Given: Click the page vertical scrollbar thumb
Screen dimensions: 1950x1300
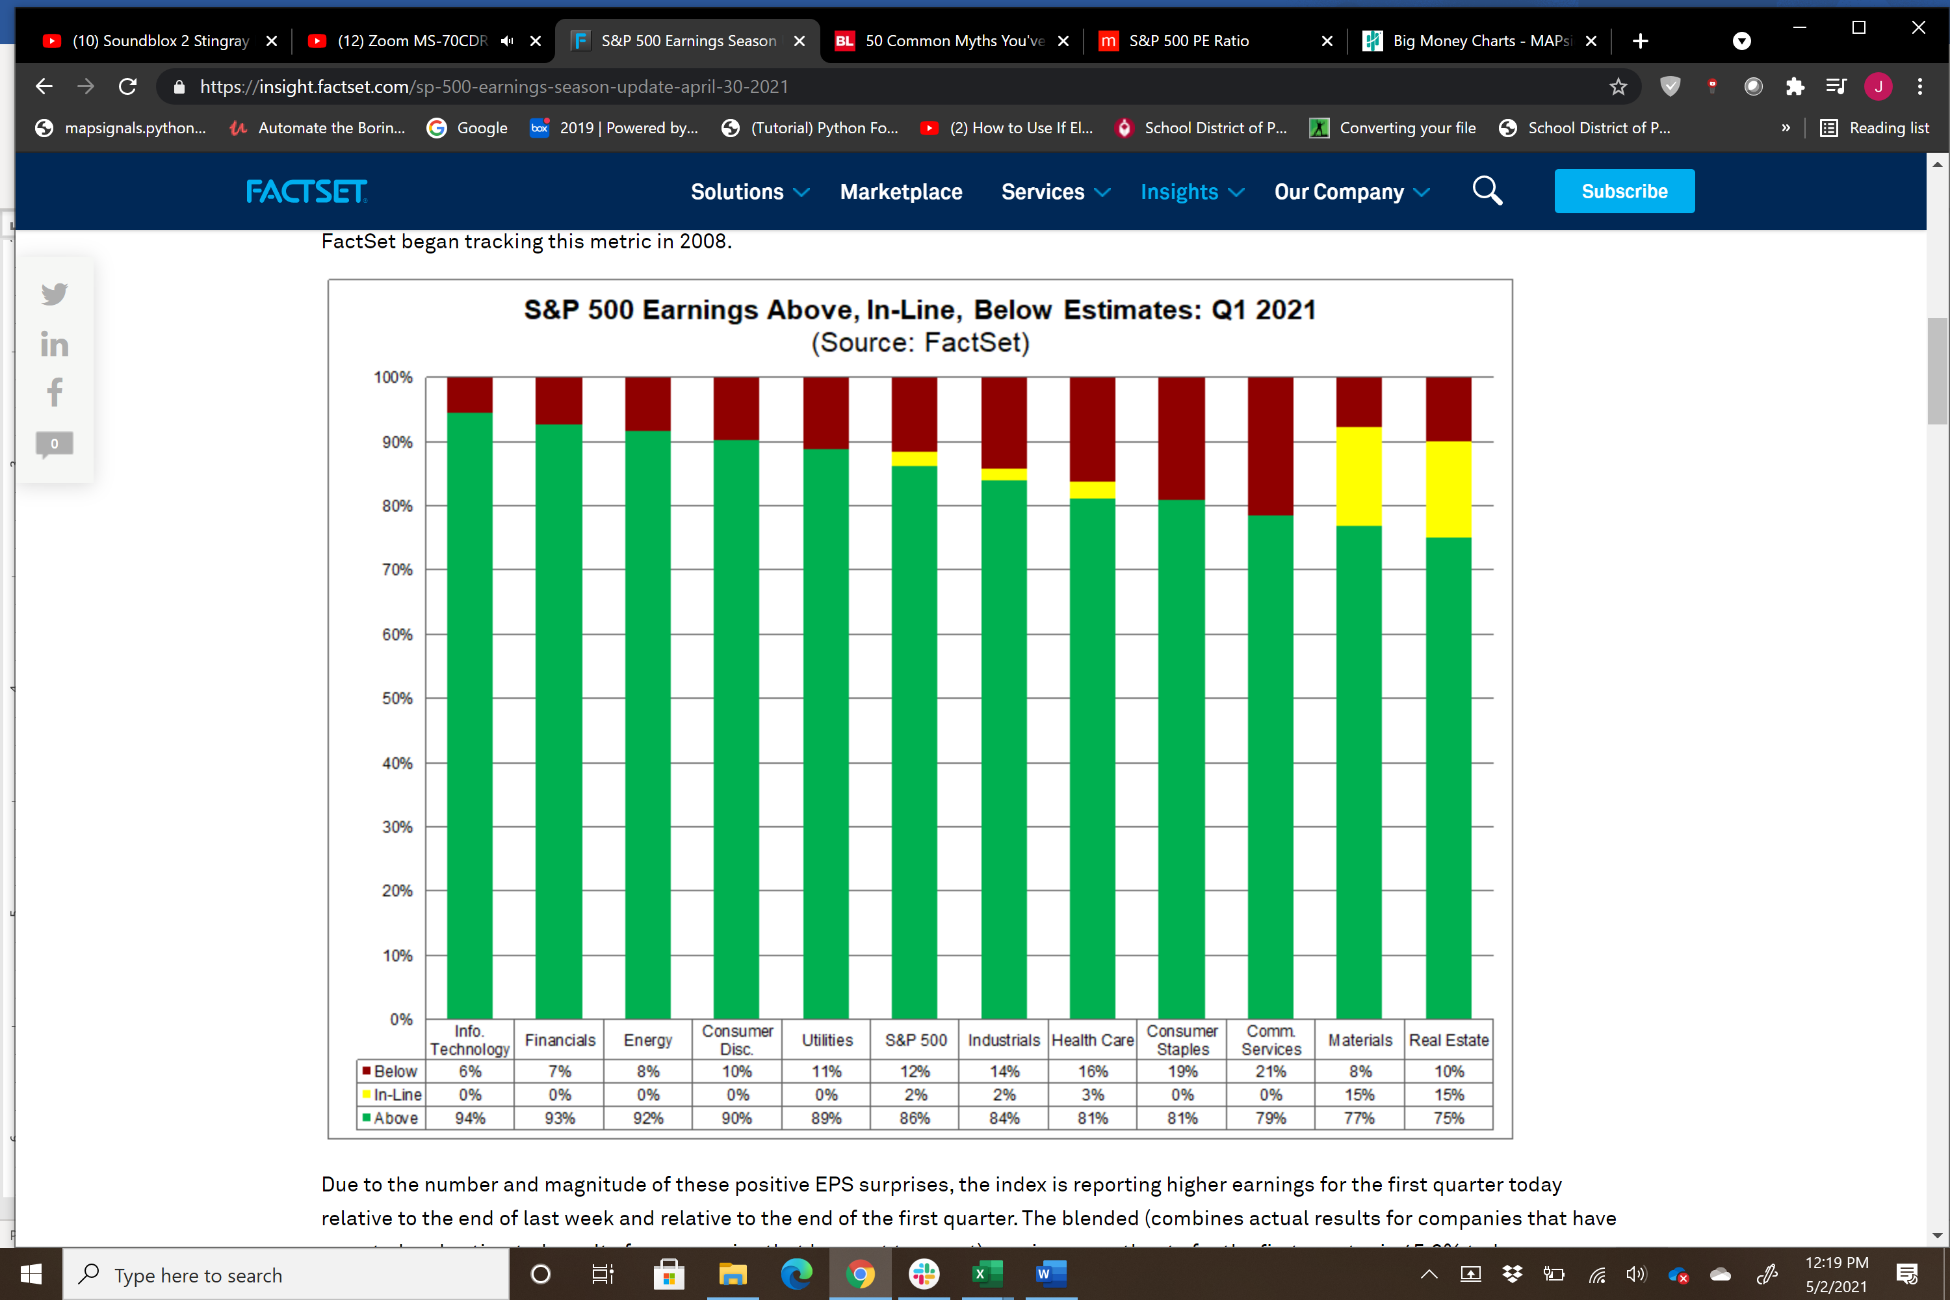Looking at the screenshot, I should pos(1937,370).
